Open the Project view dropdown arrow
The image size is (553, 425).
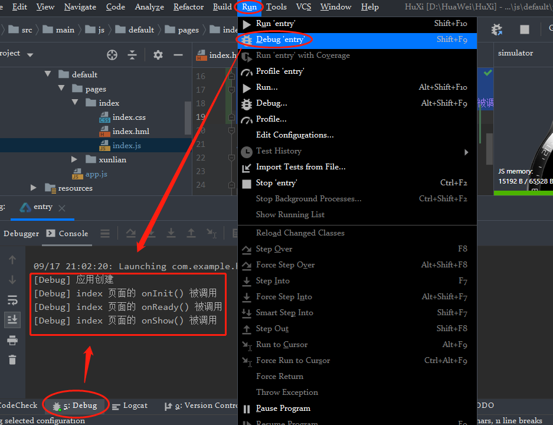coord(30,55)
